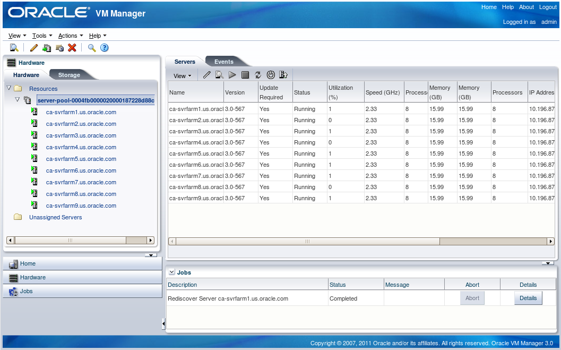Click the magnifying glass Find icon
This screenshot has height=350, width=561.
coord(92,48)
